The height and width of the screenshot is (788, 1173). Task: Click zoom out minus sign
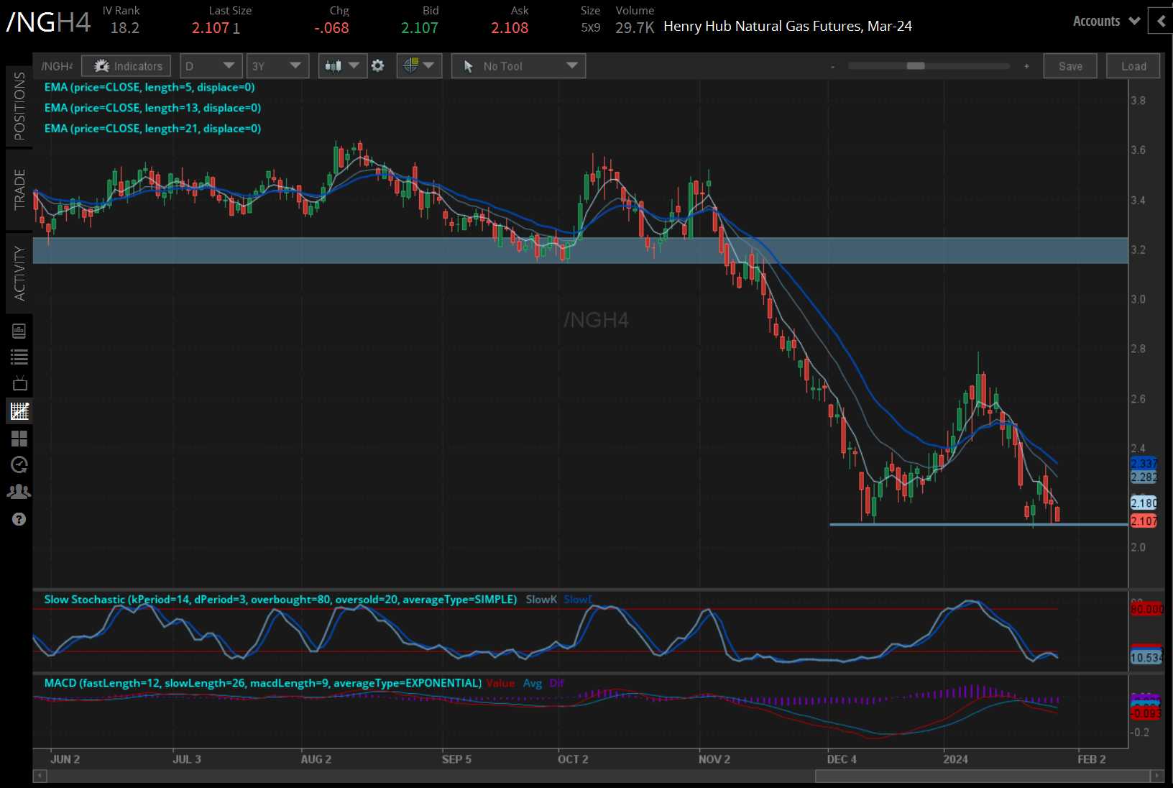832,66
